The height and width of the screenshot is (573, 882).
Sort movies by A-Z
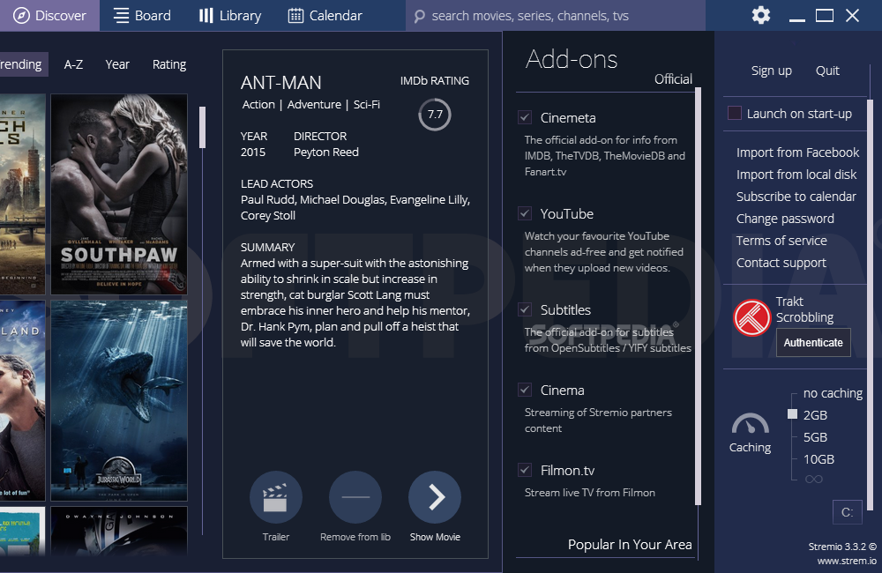[x=73, y=64]
